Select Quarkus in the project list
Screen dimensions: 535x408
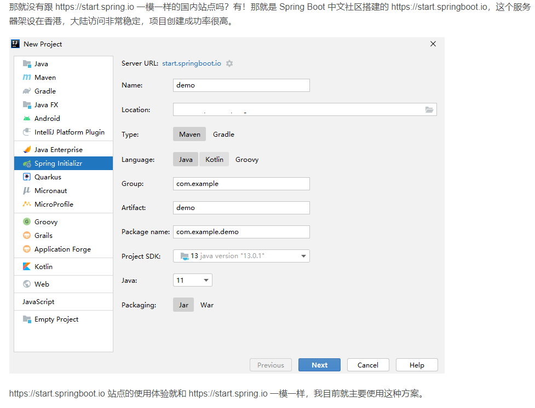(x=64, y=177)
